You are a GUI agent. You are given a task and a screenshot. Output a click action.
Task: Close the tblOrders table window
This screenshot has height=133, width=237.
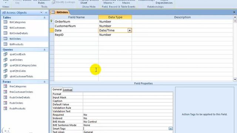[234, 12]
